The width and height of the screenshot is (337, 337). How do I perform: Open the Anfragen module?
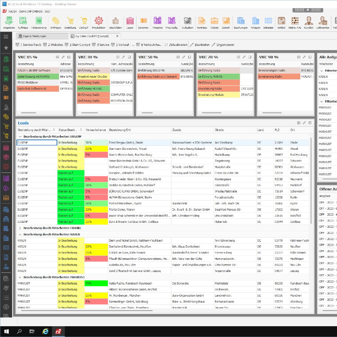coord(56,23)
